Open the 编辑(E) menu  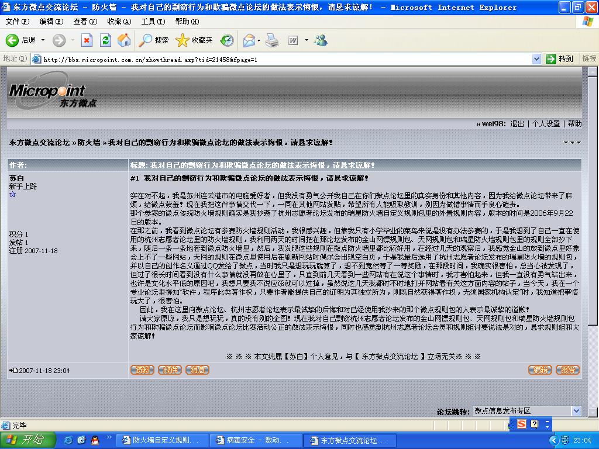click(x=51, y=22)
